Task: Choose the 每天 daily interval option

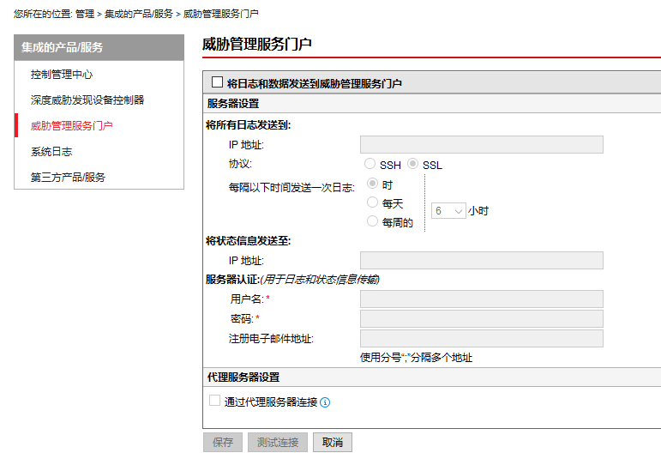Action: 372,203
